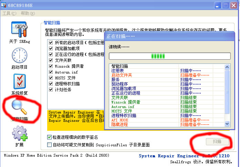Screen dimensions: 240x167
Task: Select 服务 row in scan list
Action: click(167, 80)
